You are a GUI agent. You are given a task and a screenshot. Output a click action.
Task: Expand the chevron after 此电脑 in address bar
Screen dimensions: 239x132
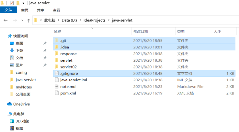point(59,20)
